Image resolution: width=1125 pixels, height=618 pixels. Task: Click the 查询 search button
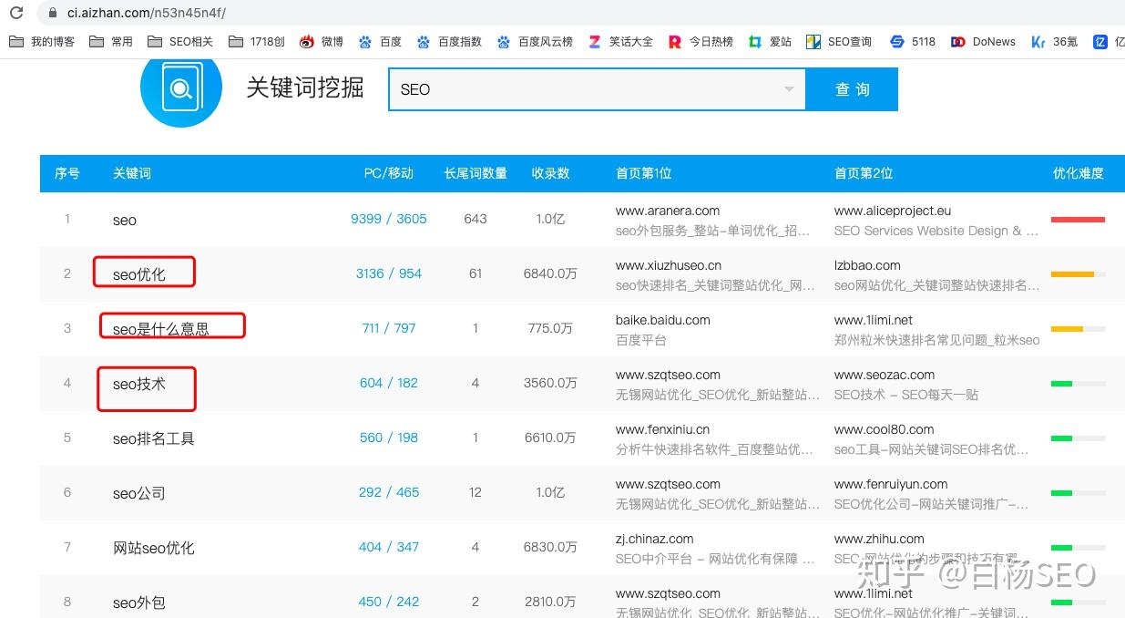[851, 89]
